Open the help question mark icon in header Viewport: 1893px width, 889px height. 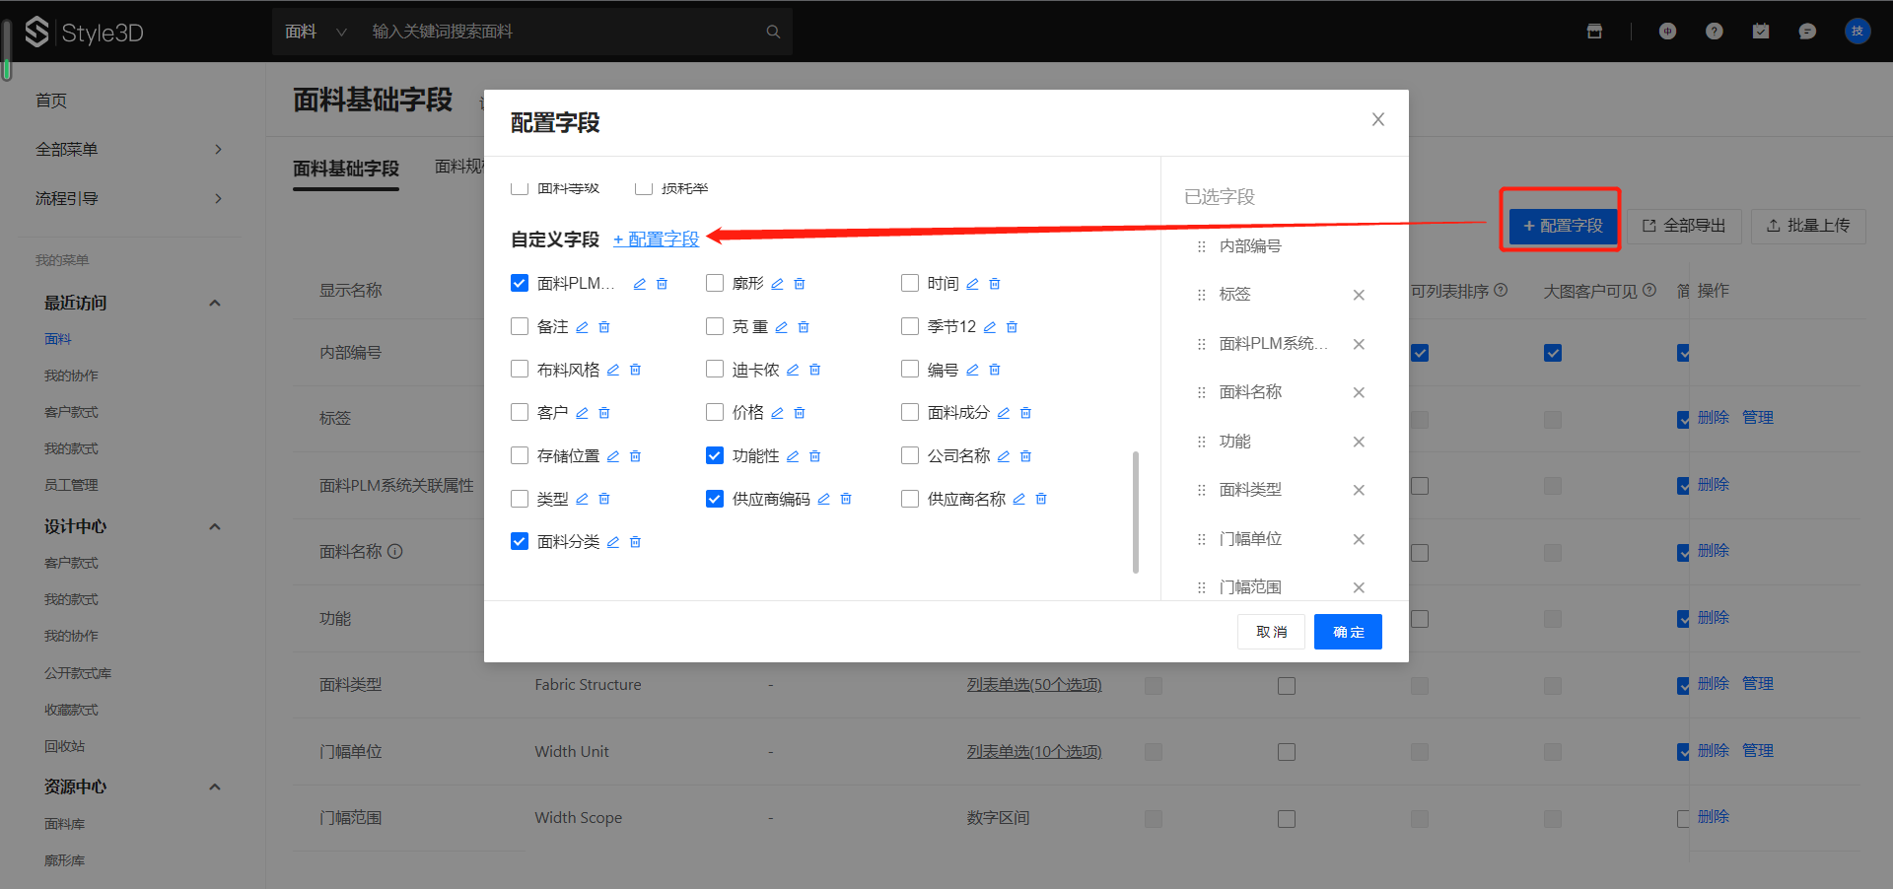(x=1715, y=32)
